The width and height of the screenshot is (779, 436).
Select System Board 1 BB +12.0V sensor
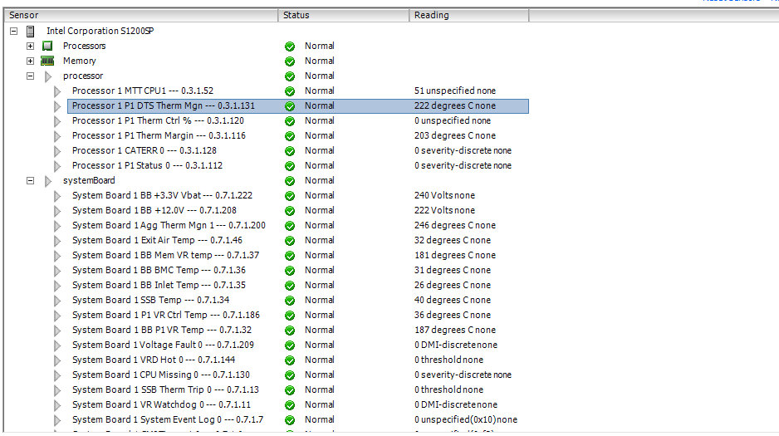tap(154, 211)
